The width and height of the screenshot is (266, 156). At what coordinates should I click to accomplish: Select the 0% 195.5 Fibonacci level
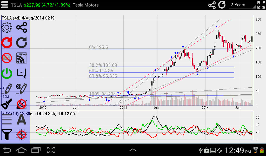(98, 47)
